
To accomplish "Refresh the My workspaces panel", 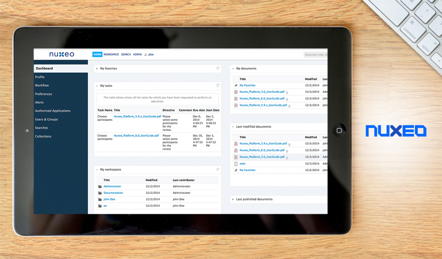I will (218, 170).
